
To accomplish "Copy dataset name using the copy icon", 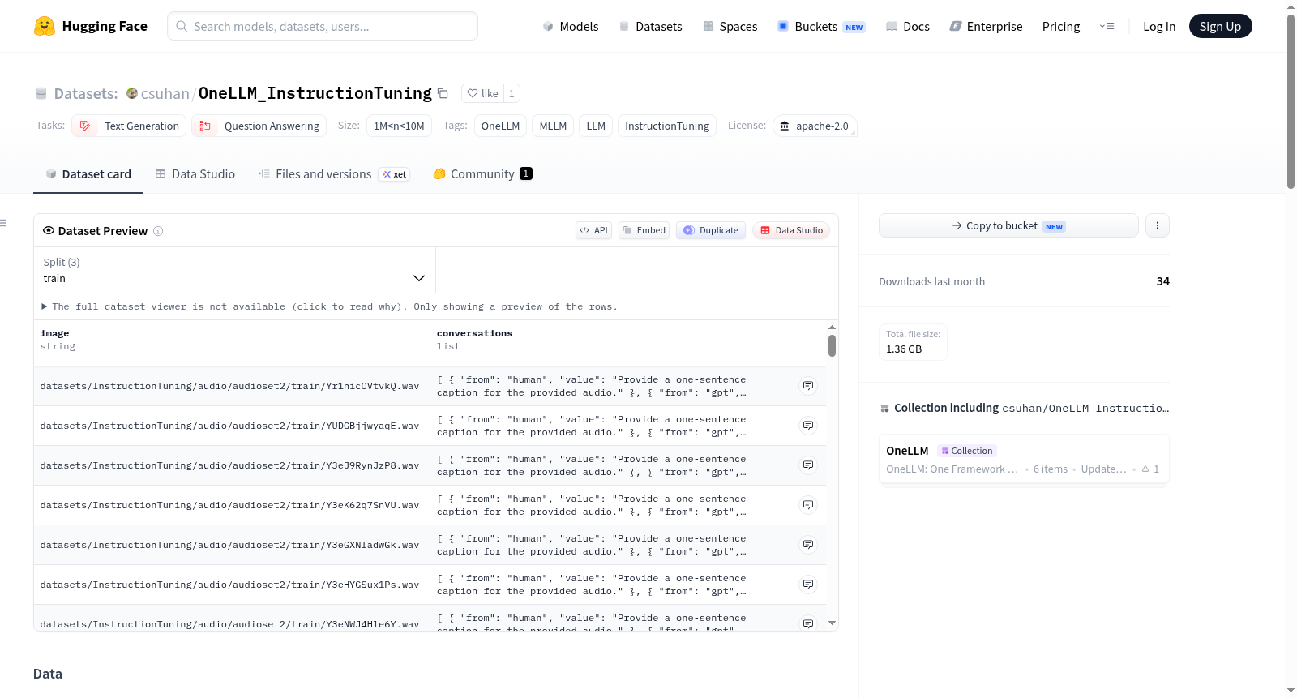I will (443, 93).
